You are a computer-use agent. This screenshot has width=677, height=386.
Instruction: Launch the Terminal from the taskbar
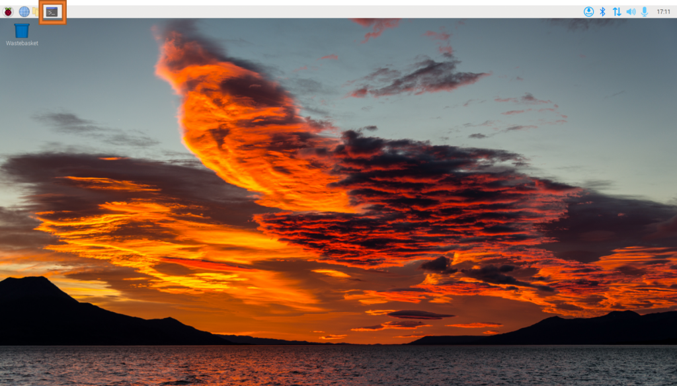click(x=52, y=12)
